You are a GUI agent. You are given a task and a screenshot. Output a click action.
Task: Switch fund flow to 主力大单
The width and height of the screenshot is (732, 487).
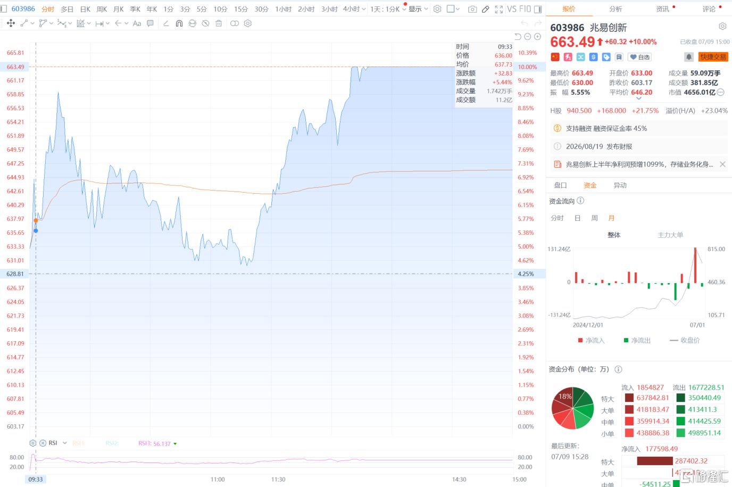pos(670,235)
